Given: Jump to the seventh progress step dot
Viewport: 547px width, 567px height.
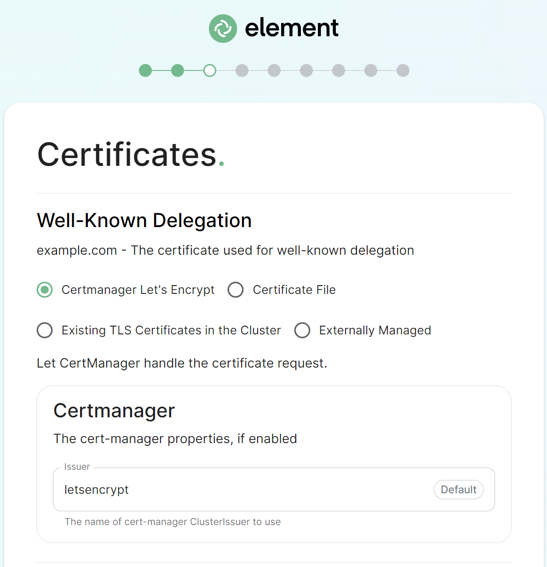Looking at the screenshot, I should pos(339,70).
